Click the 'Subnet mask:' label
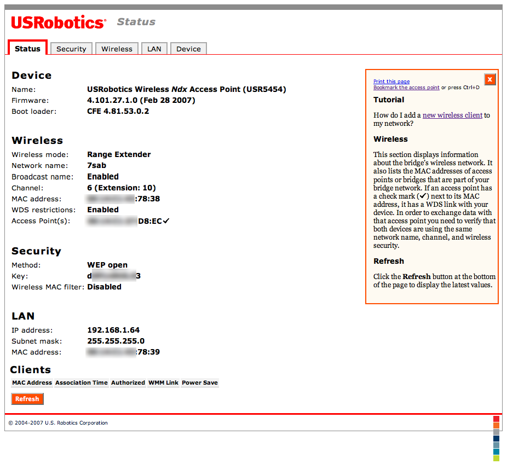The image size is (507, 464). [37, 341]
